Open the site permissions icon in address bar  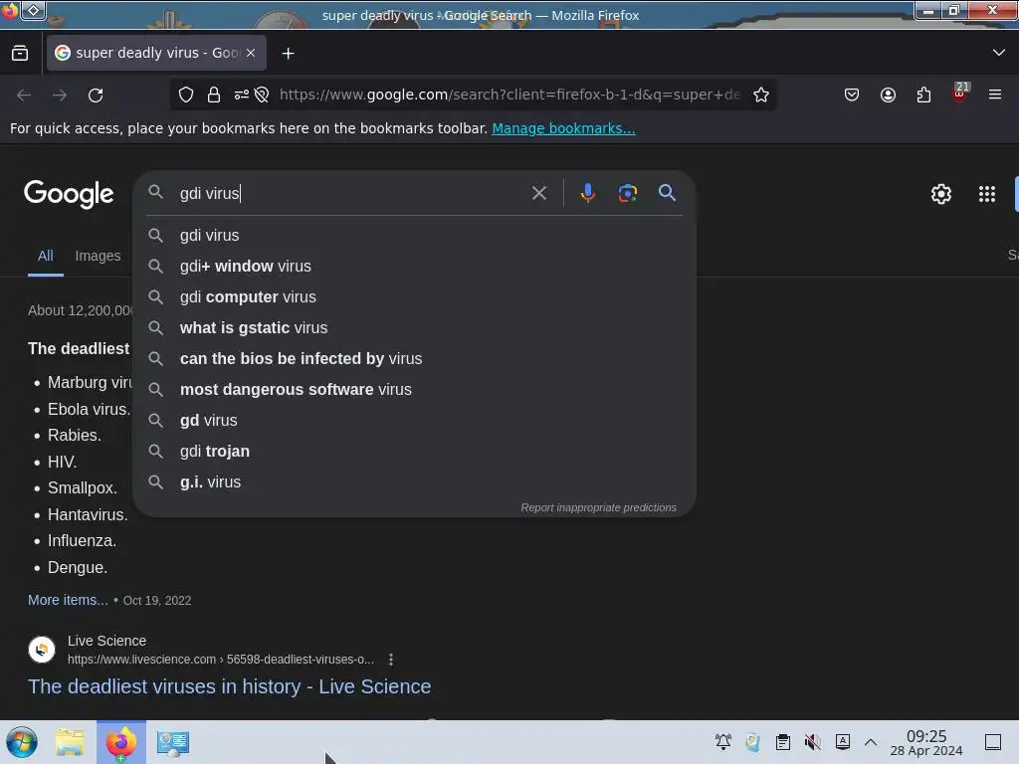[242, 95]
